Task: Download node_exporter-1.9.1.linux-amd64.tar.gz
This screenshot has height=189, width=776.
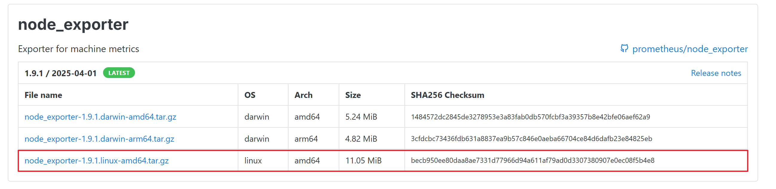Action: tap(96, 160)
